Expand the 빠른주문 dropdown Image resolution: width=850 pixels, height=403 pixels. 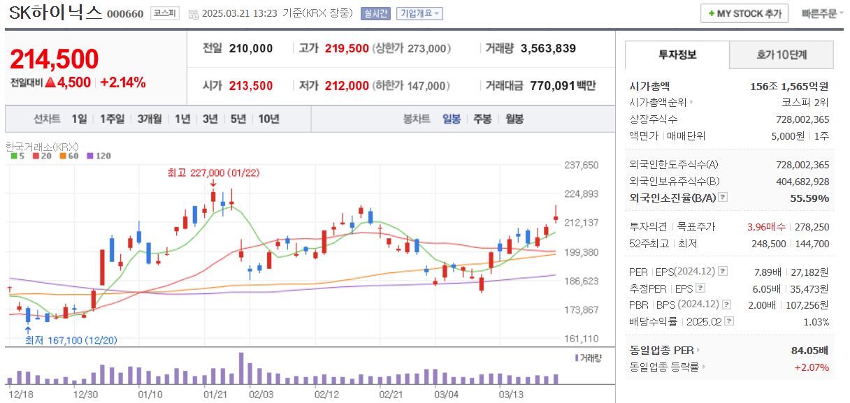[822, 13]
